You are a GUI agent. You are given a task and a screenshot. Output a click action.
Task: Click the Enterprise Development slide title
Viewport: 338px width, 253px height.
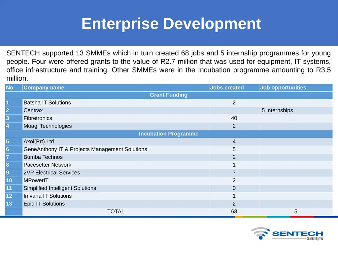(171, 23)
